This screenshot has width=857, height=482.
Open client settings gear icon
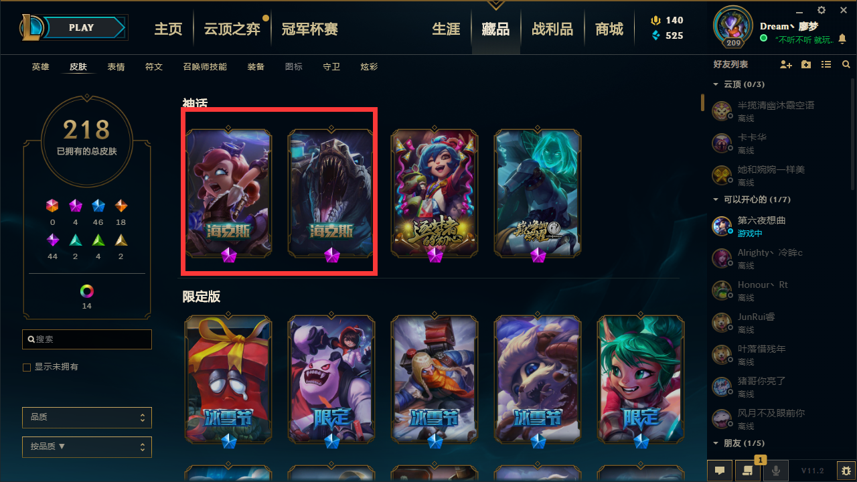point(822,10)
